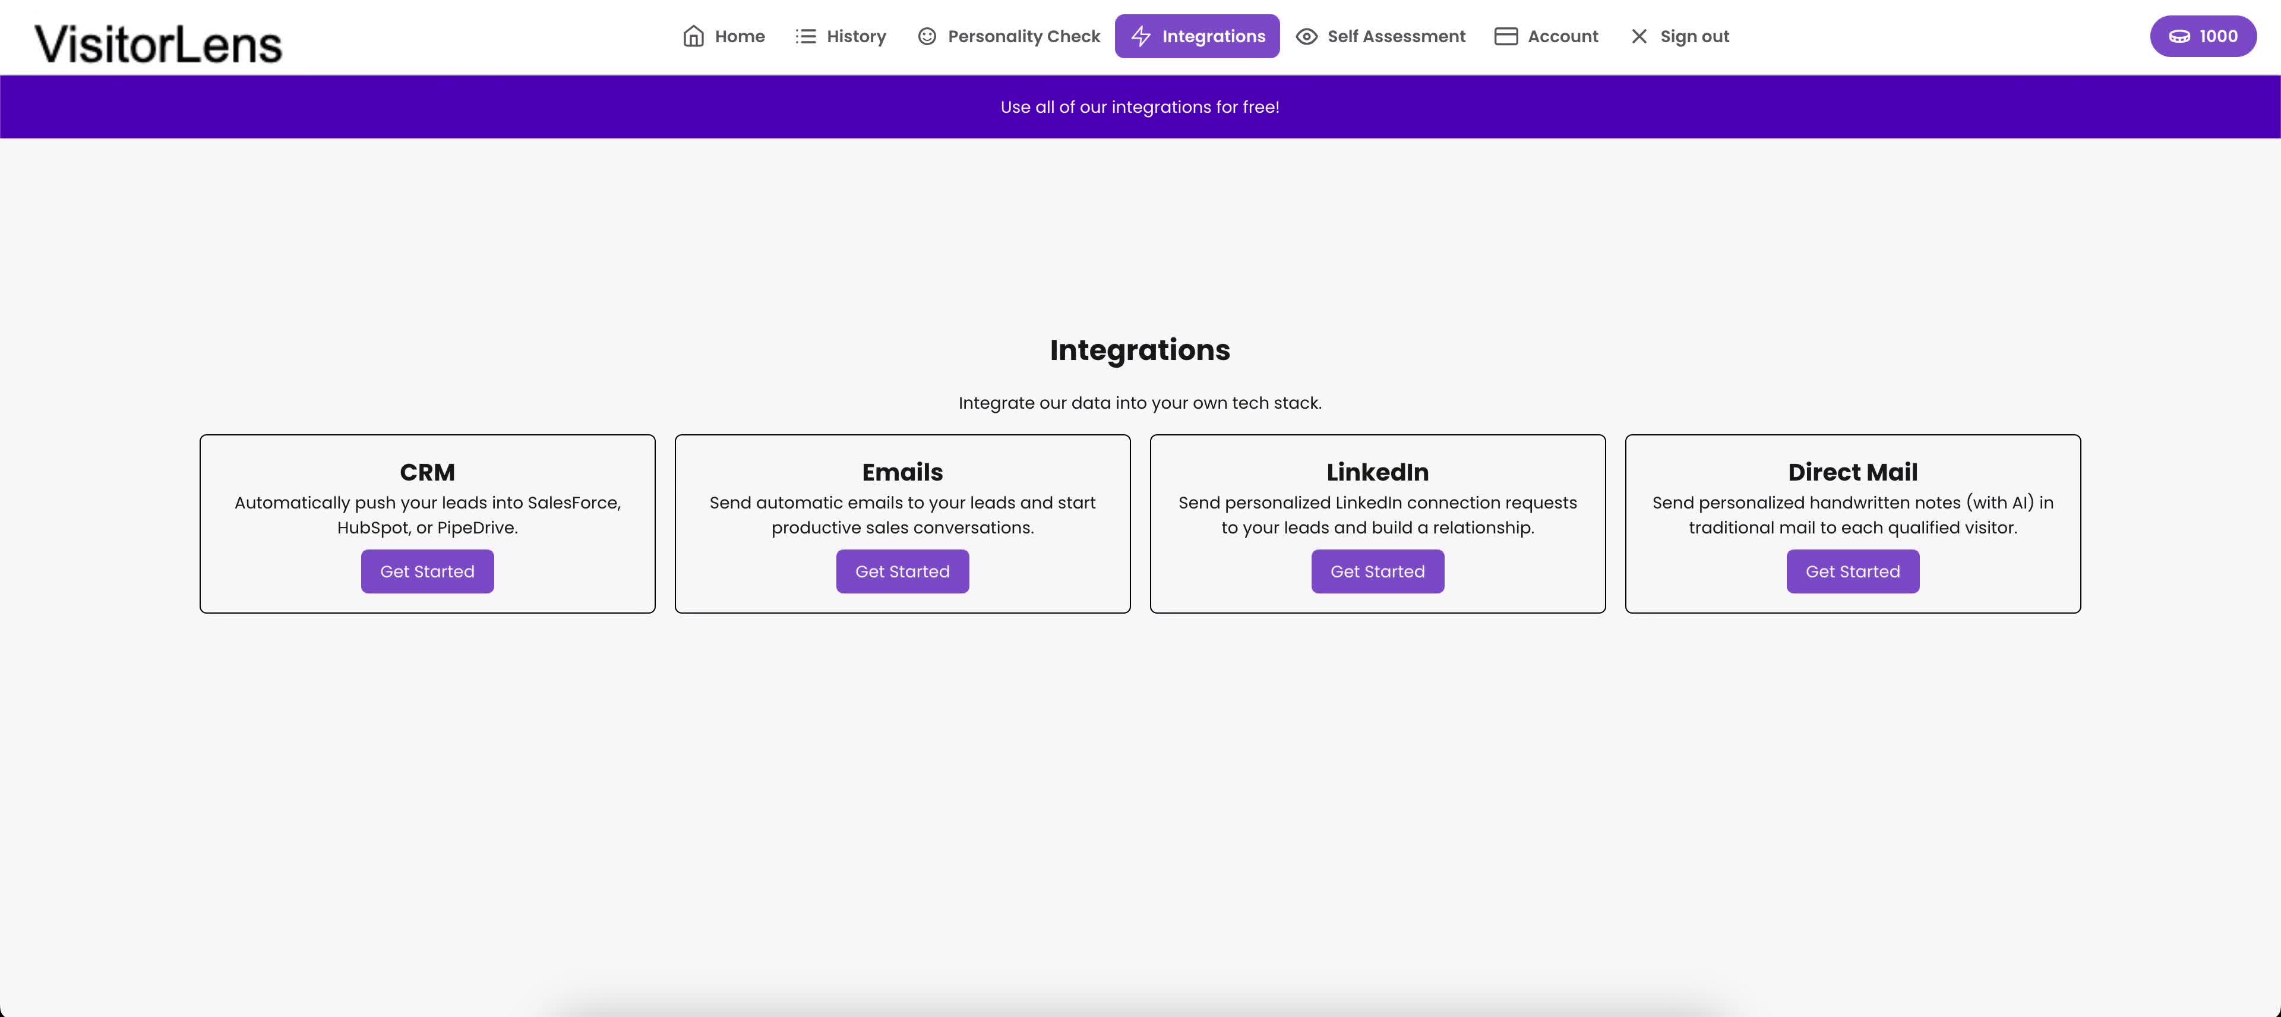Open the Account page
2281x1017 pixels.
(x=1562, y=36)
